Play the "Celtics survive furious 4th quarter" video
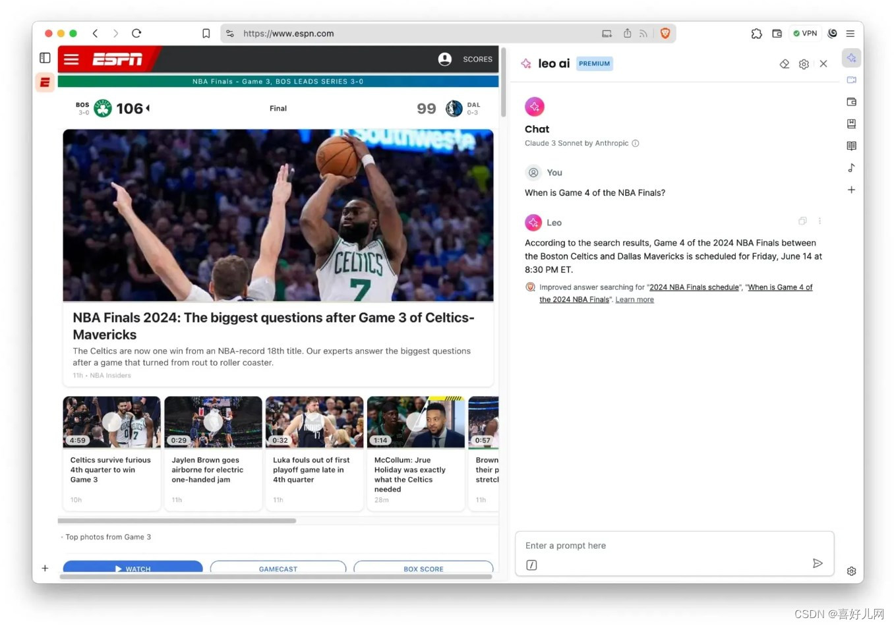The image size is (894, 626). 111,422
